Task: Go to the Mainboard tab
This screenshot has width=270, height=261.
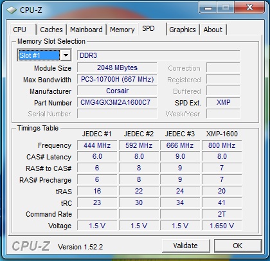Action: tap(86, 30)
